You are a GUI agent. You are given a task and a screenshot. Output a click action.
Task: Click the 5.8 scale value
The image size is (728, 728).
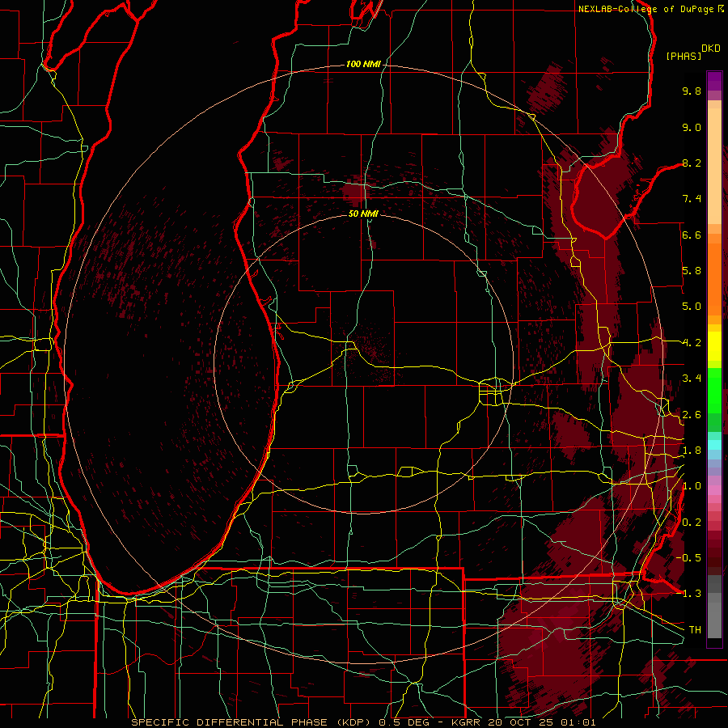692,271
